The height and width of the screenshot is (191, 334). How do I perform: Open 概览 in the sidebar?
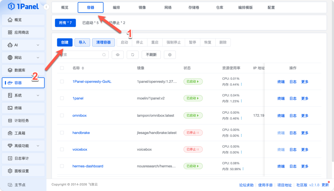click(x=23, y=20)
